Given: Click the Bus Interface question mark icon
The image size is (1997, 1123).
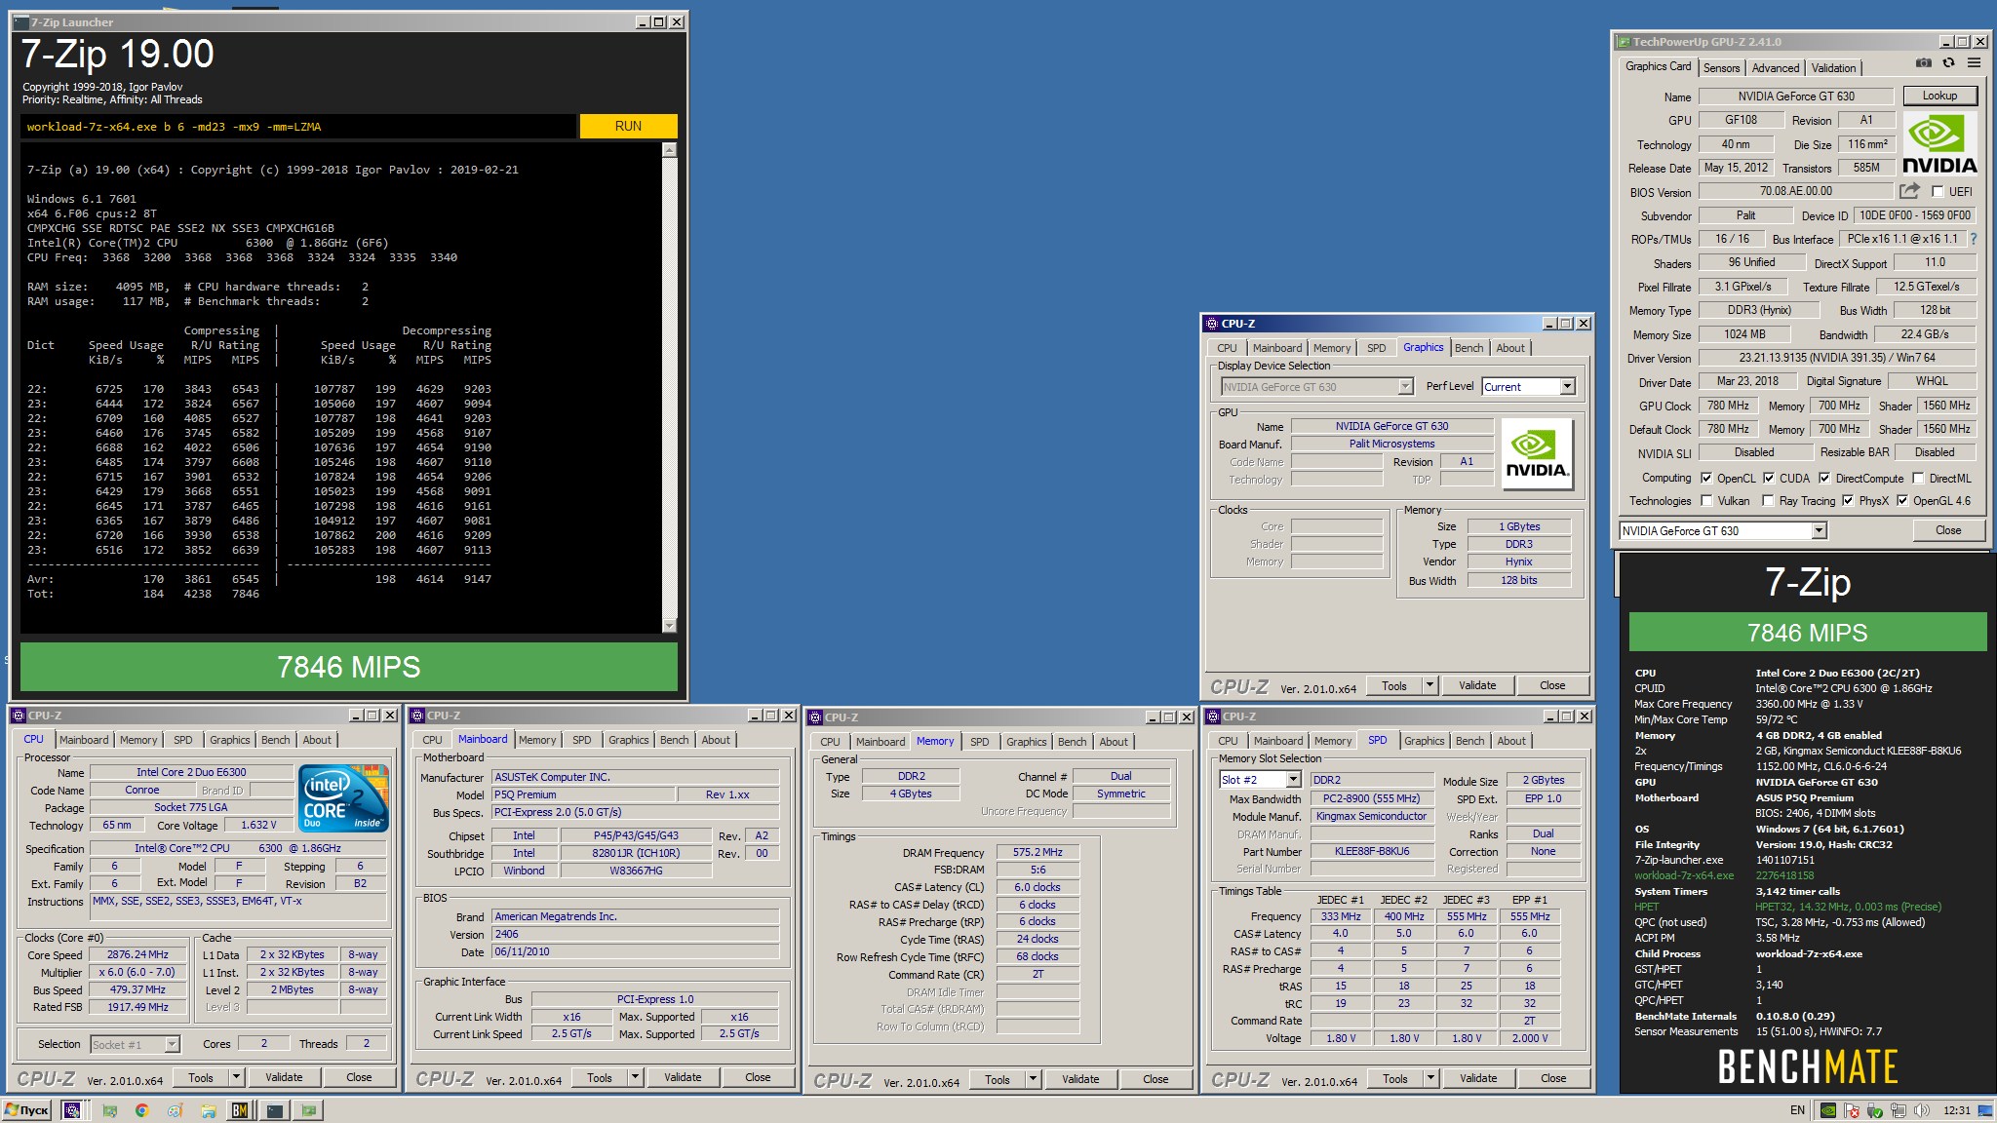Looking at the screenshot, I should tap(1975, 239).
